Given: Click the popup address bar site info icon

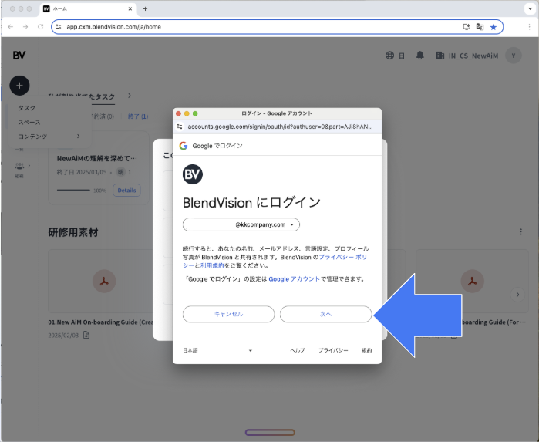Looking at the screenshot, I should (180, 127).
